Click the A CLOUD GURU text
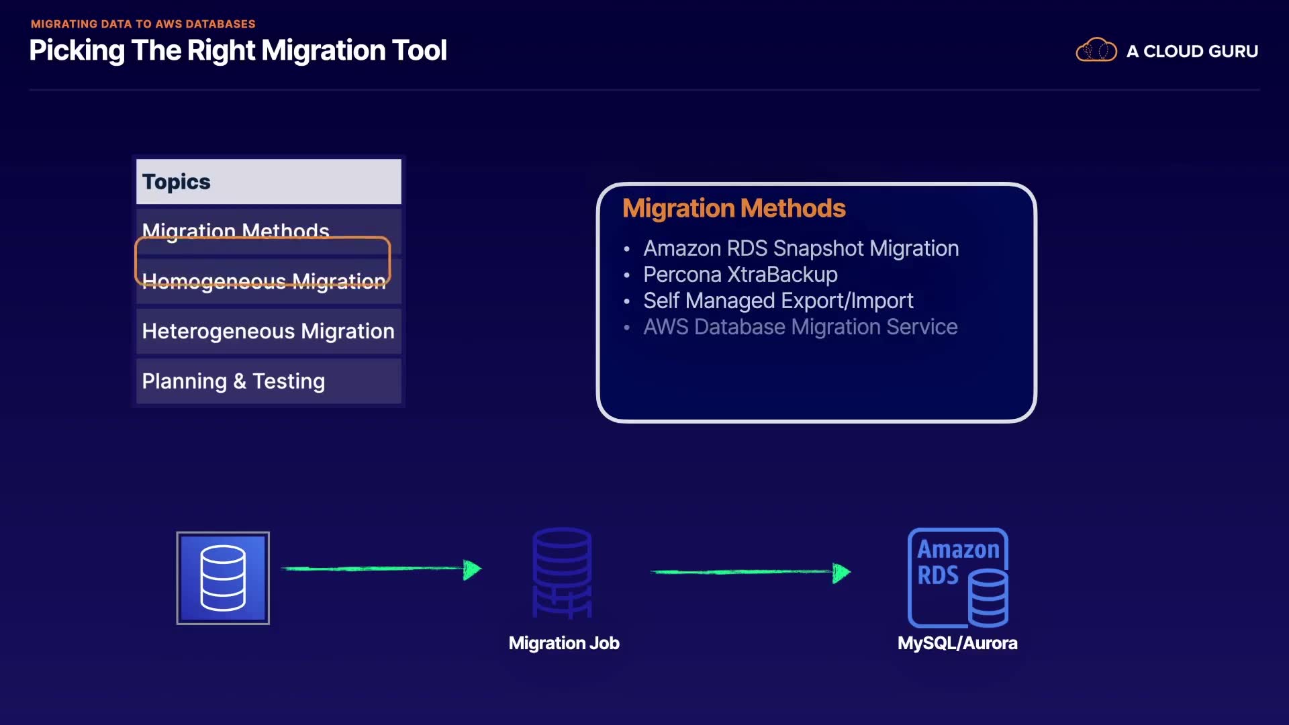This screenshot has height=725, width=1289. 1192,51
